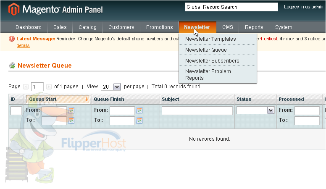Click Queue Finish From date field
This screenshot has width=326, height=189.
coord(122,110)
